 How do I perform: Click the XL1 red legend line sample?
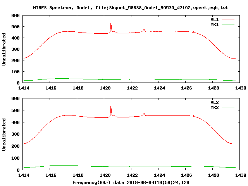click(x=229, y=19)
